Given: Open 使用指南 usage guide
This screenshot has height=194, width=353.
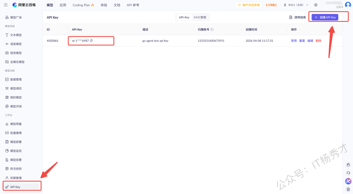Looking at the screenshot, I should pyautogui.click(x=297, y=17).
